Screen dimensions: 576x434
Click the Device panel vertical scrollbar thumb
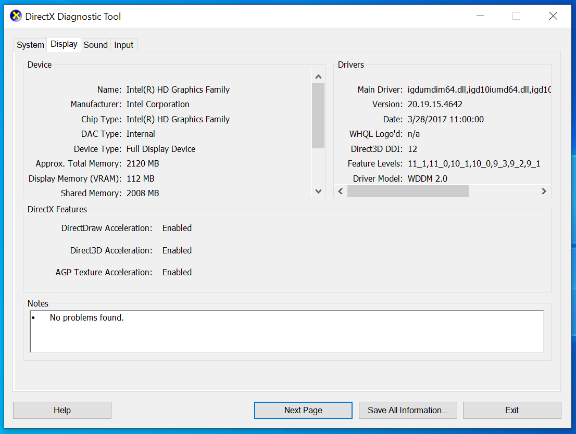[x=318, y=116]
